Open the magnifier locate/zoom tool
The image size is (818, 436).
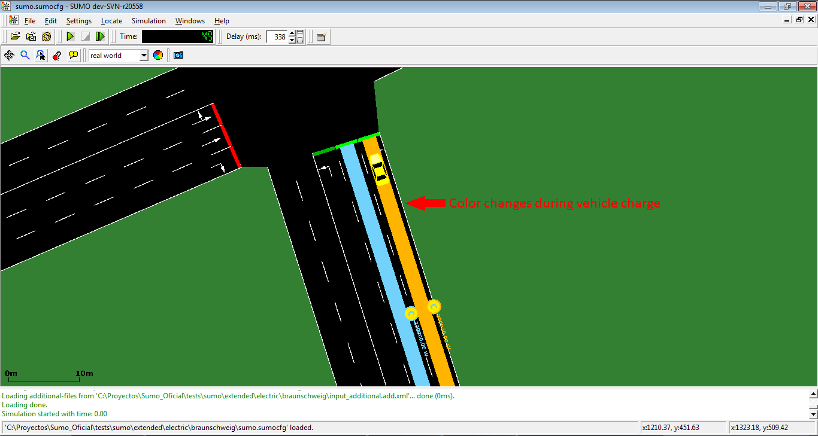pos(25,56)
